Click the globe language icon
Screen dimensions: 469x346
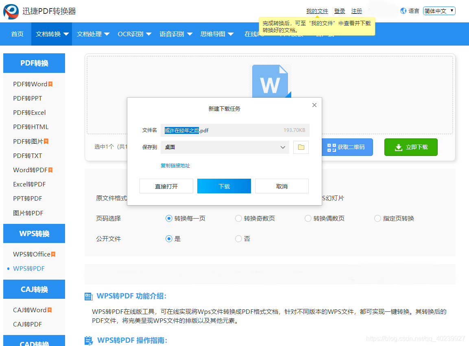click(403, 11)
